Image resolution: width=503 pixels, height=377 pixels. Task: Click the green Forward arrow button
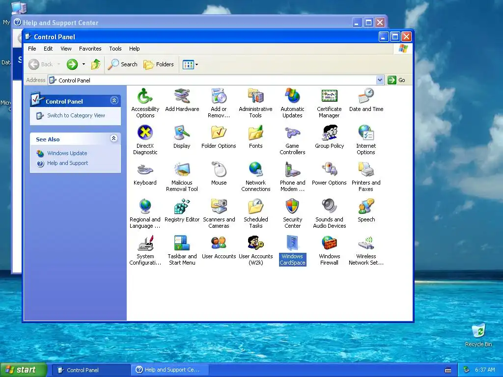[x=72, y=64]
